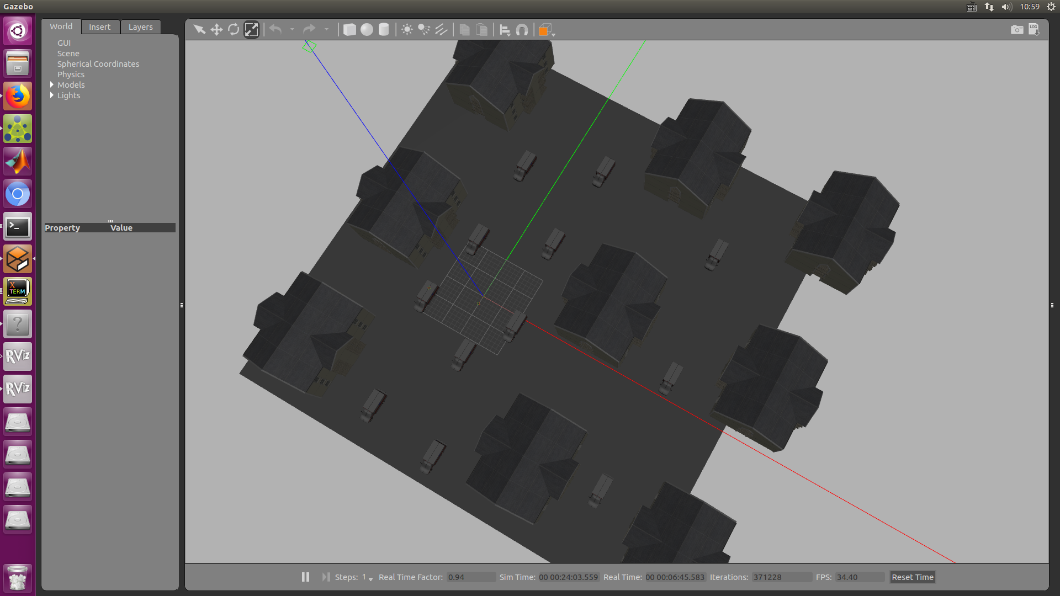Viewport: 1060px width, 596px height.
Task: Add a point light
Action: point(407,30)
